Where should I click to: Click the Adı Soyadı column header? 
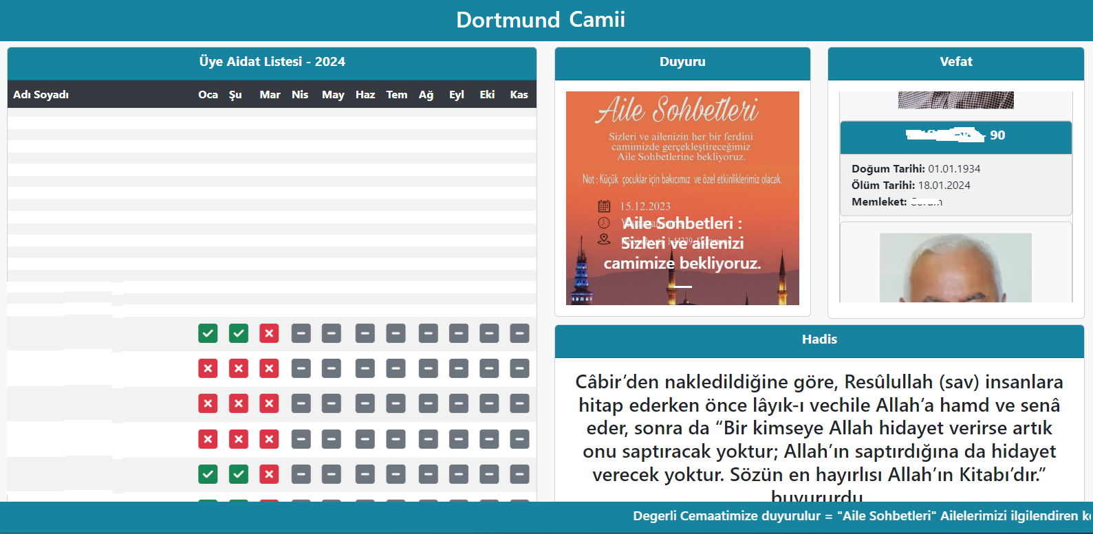[x=41, y=95]
